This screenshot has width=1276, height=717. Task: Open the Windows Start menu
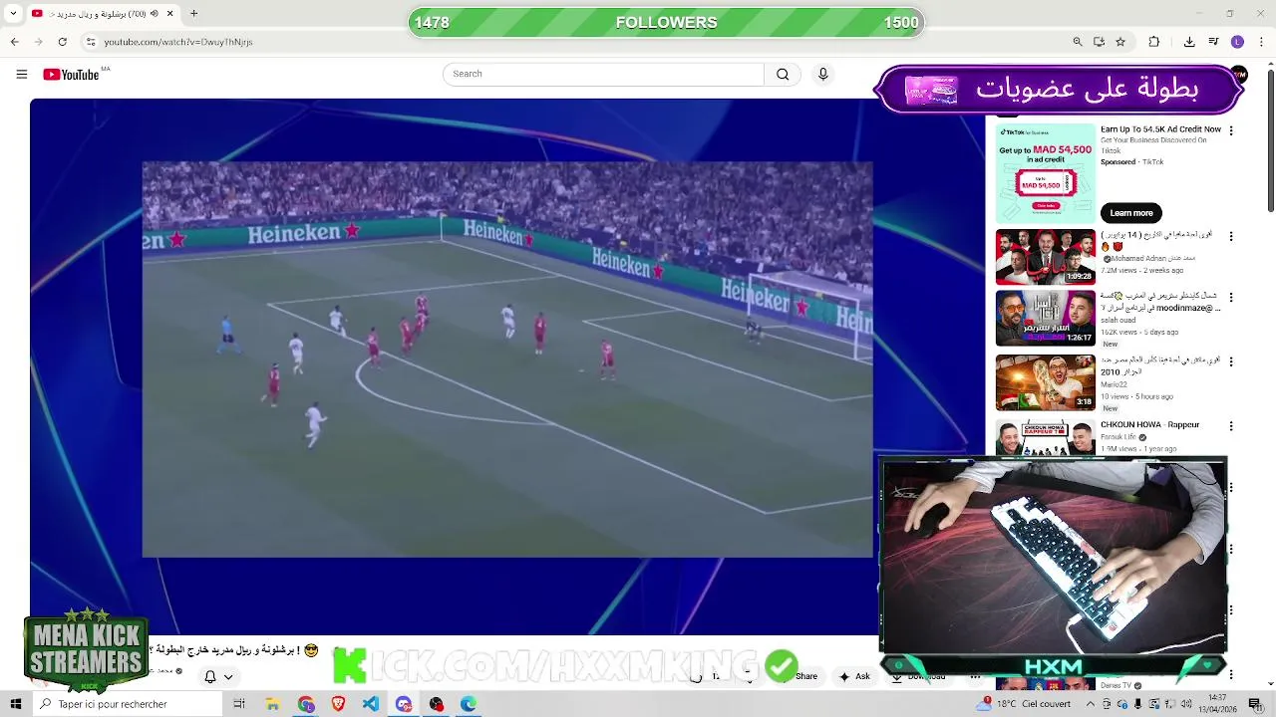click(x=15, y=704)
